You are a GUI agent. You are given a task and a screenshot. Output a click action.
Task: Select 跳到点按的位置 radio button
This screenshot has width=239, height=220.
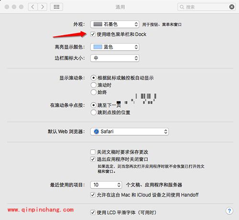pos(93,112)
